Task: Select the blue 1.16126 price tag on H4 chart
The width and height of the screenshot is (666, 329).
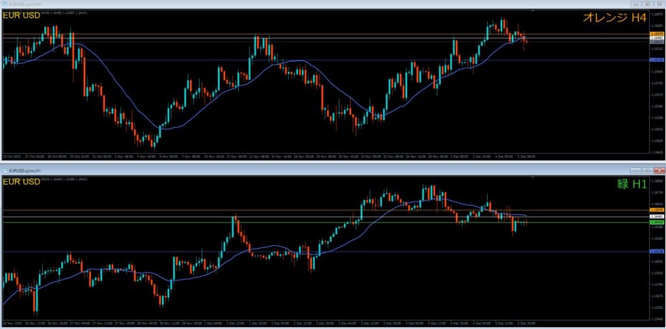Action: (656, 60)
